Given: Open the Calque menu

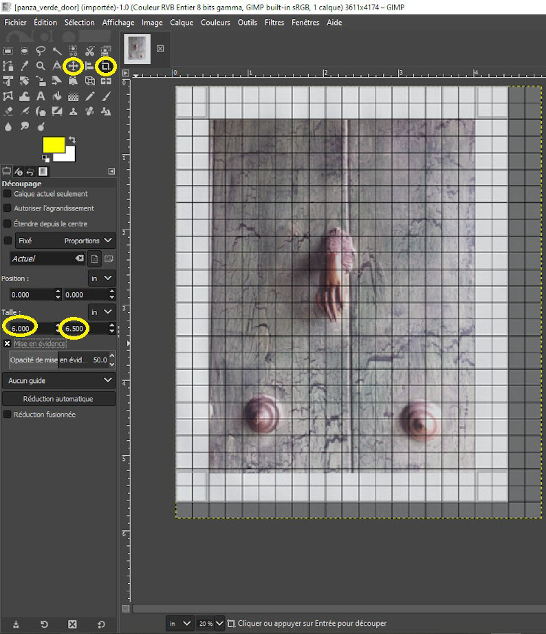Looking at the screenshot, I should (182, 22).
